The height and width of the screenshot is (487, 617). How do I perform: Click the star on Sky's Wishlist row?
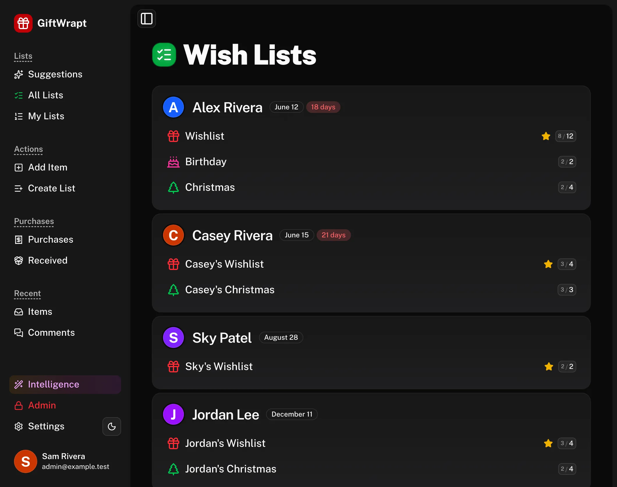pyautogui.click(x=549, y=367)
